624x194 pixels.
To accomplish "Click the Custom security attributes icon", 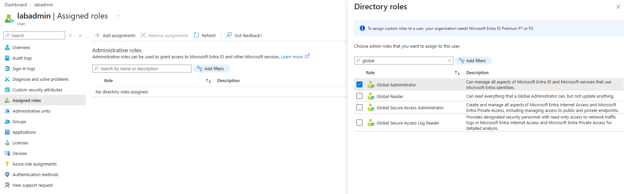I will click(x=7, y=90).
